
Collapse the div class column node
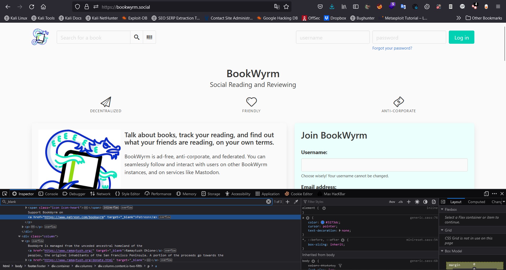pos(19,236)
